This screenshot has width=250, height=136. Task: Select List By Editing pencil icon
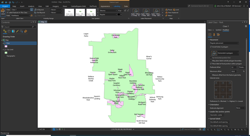tap(17, 31)
